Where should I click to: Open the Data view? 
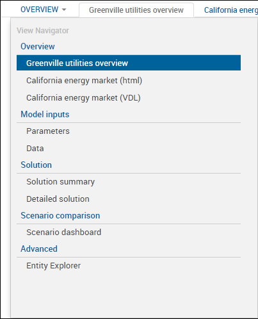click(35, 149)
